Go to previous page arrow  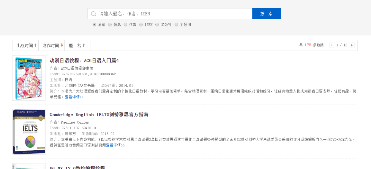[332, 45]
